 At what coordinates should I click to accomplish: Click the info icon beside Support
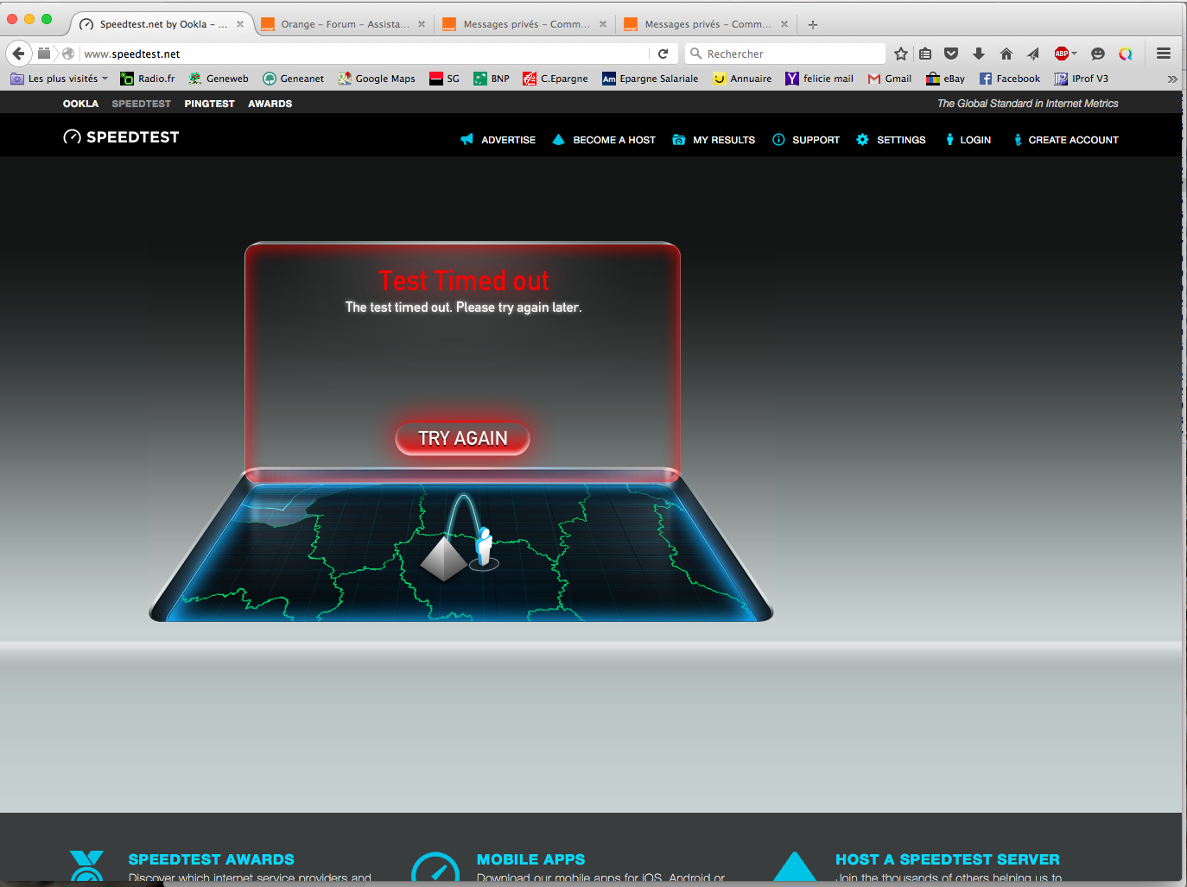click(x=778, y=139)
